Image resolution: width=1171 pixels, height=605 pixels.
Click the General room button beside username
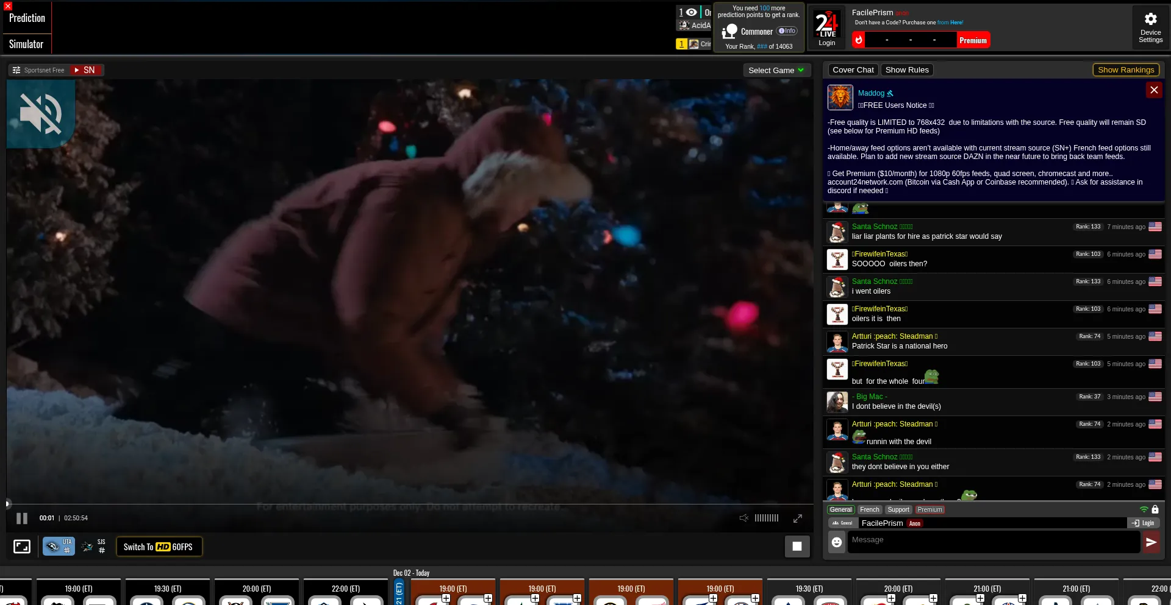[843, 523]
